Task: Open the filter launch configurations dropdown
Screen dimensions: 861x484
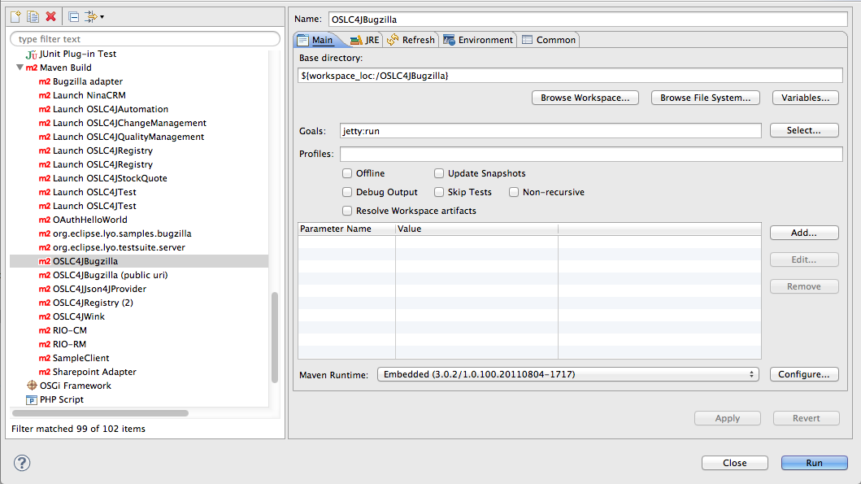Action: (x=93, y=17)
